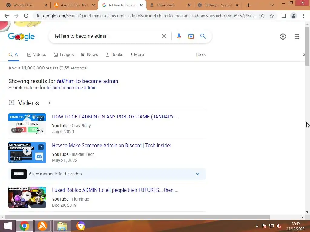
Task: Go back to the previous page
Action: coord(7,16)
